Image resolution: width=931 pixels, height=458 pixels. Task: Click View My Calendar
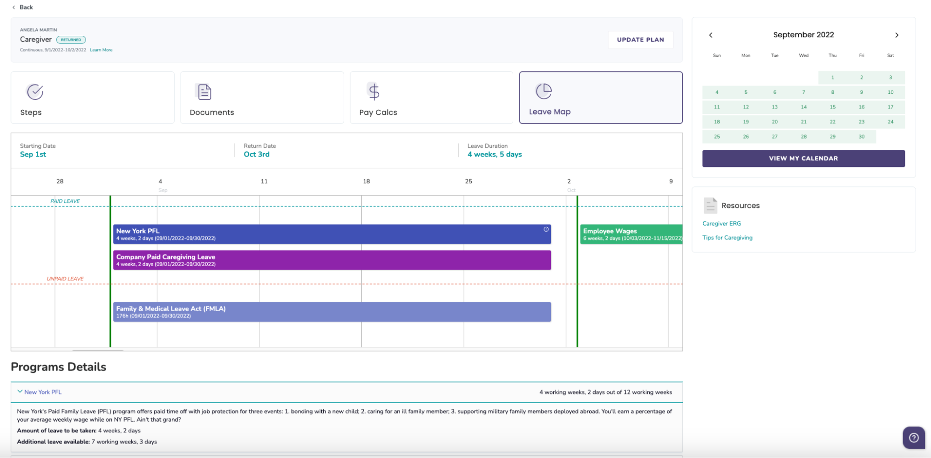pos(803,158)
